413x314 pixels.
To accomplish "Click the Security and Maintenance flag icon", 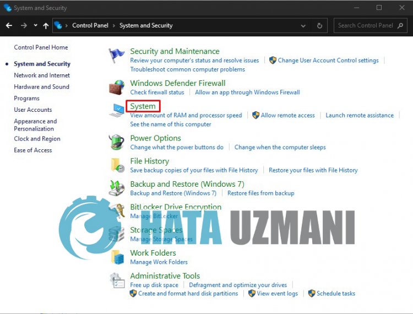I will [x=117, y=55].
